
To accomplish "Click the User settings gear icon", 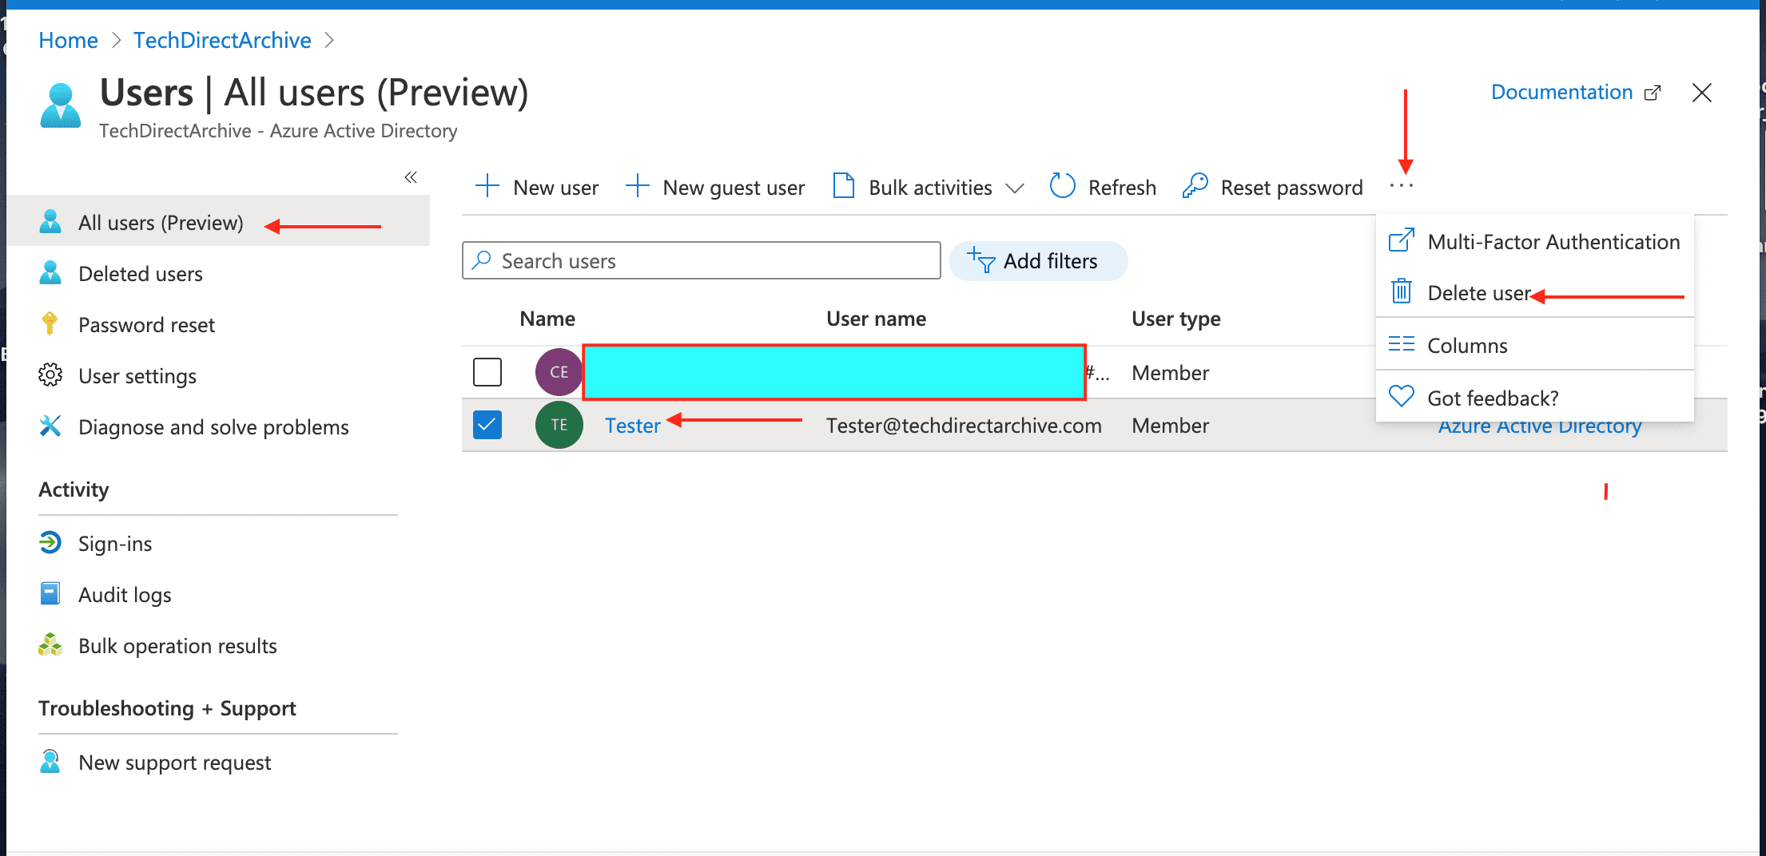I will tap(50, 375).
